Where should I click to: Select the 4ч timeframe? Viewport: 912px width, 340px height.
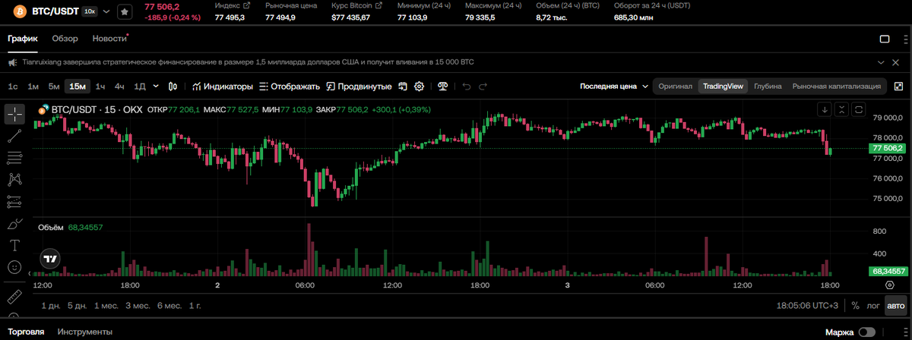[x=119, y=87]
